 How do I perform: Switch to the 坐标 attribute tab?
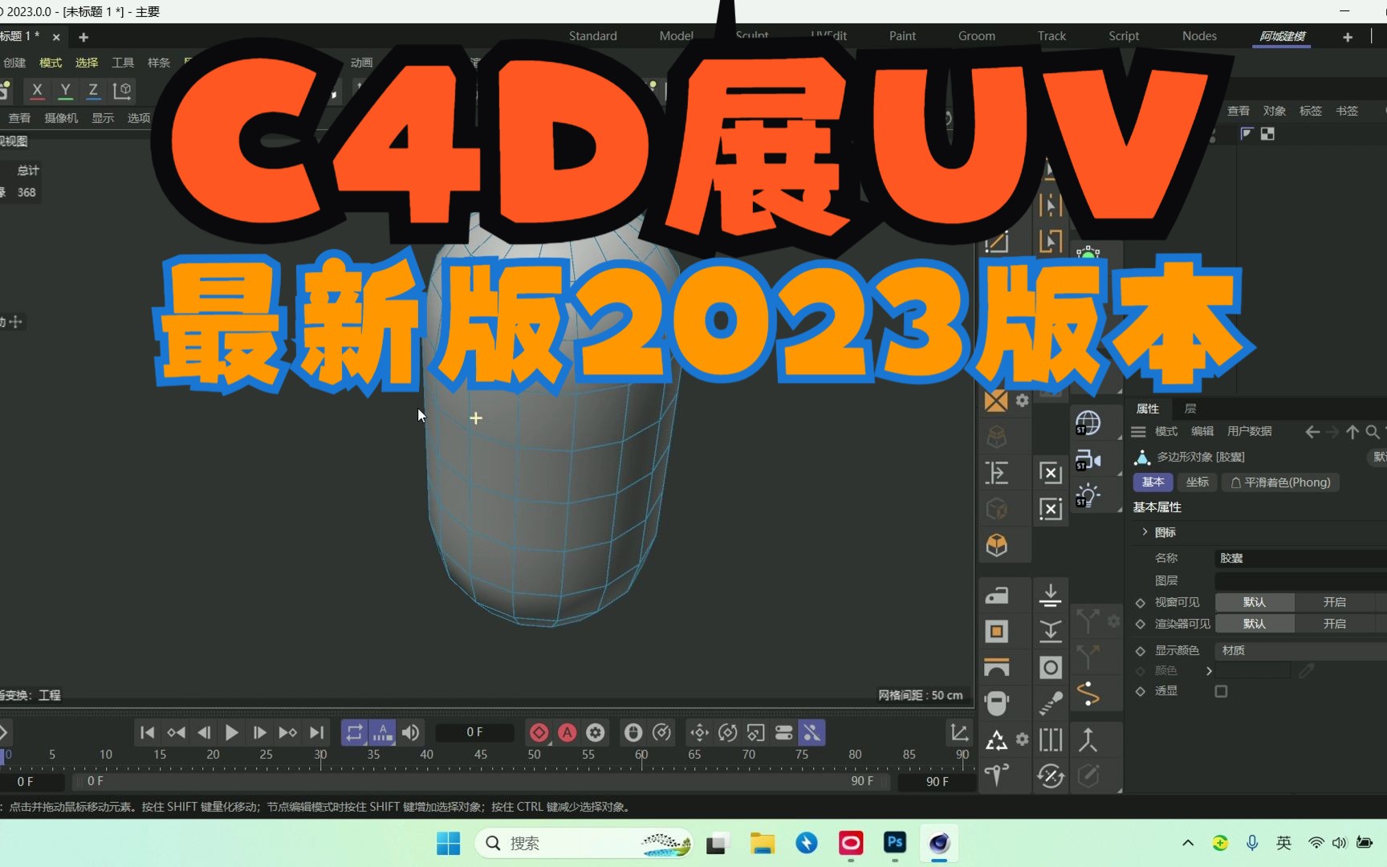[1198, 482]
